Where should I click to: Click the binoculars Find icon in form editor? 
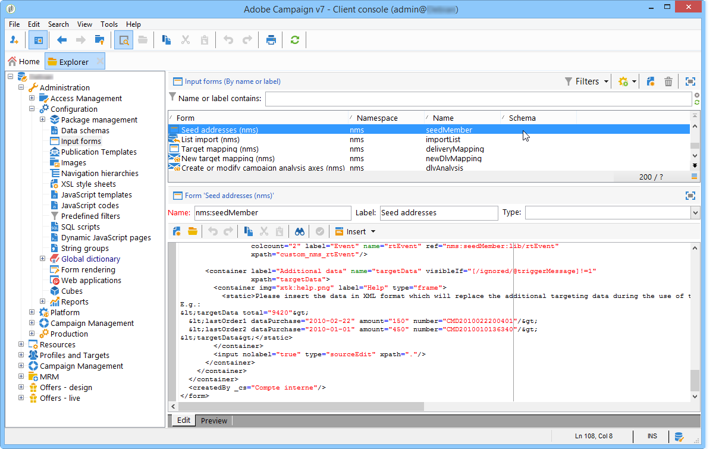(300, 231)
